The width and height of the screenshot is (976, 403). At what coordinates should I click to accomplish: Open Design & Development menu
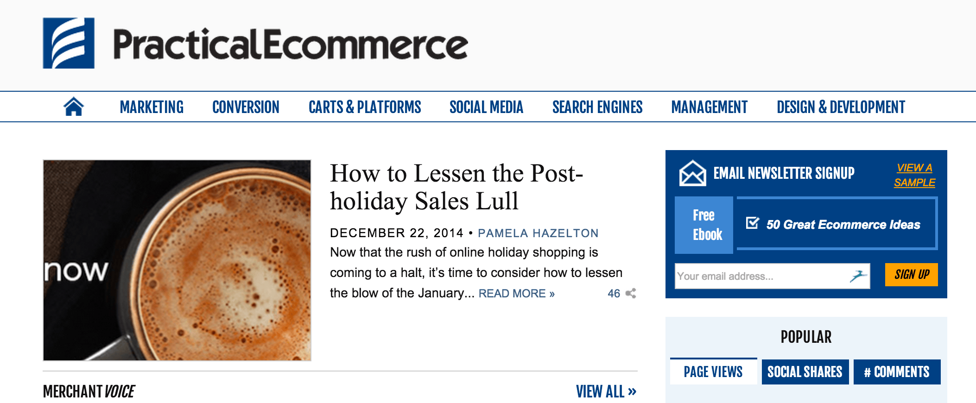tap(841, 107)
